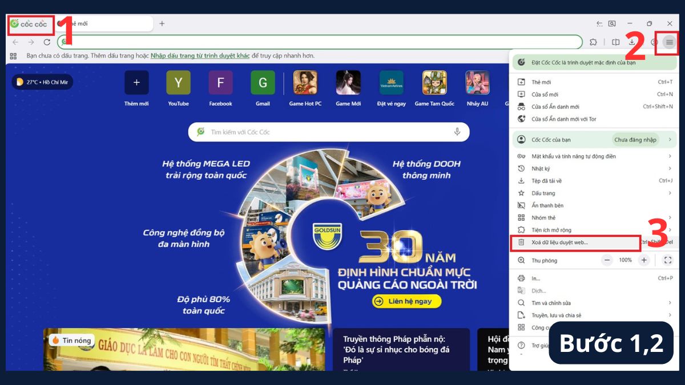The image size is (685, 385).
Task: Click 'Đặt Cốc Cốc là trình duyệt mặc định'
Action: pyautogui.click(x=594, y=62)
